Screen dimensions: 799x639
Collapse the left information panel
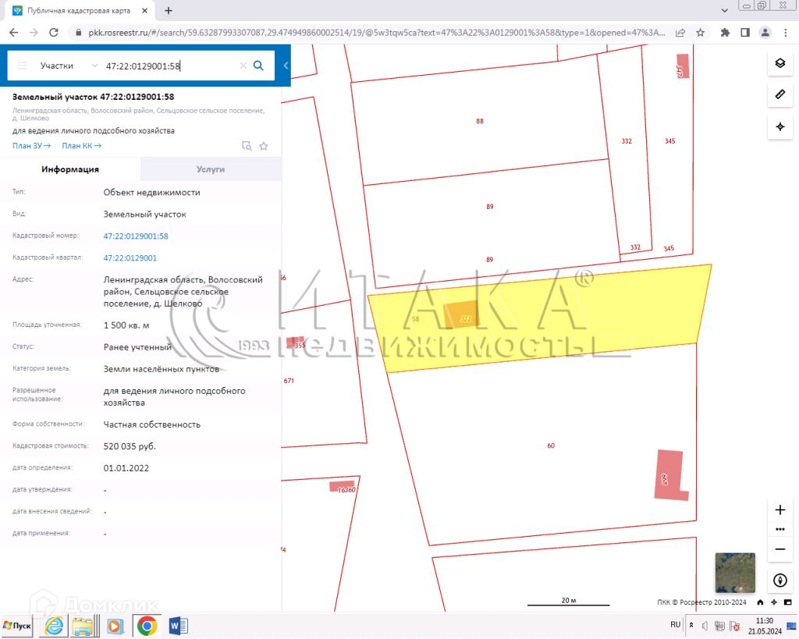(286, 66)
